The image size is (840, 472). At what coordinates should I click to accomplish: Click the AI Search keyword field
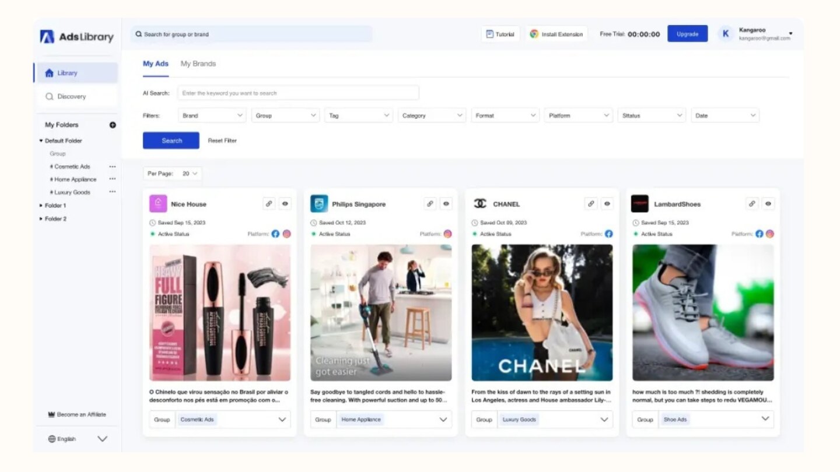[298, 93]
